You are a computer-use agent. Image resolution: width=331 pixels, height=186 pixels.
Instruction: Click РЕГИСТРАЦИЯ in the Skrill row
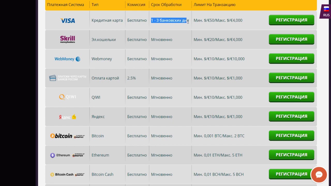pyautogui.click(x=291, y=39)
